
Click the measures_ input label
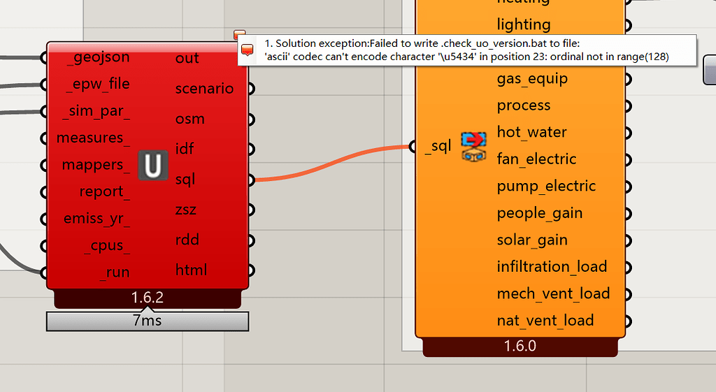tap(93, 138)
